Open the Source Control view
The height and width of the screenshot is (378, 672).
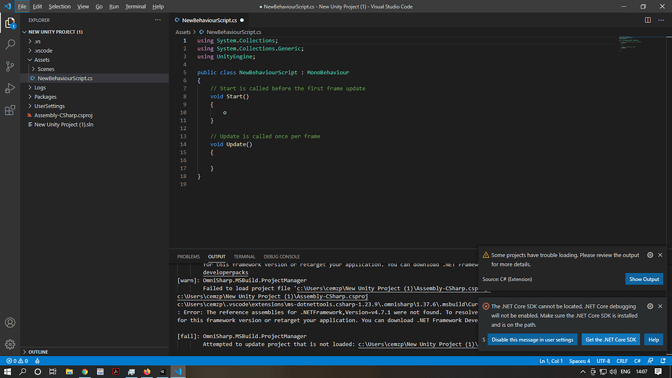[10, 66]
